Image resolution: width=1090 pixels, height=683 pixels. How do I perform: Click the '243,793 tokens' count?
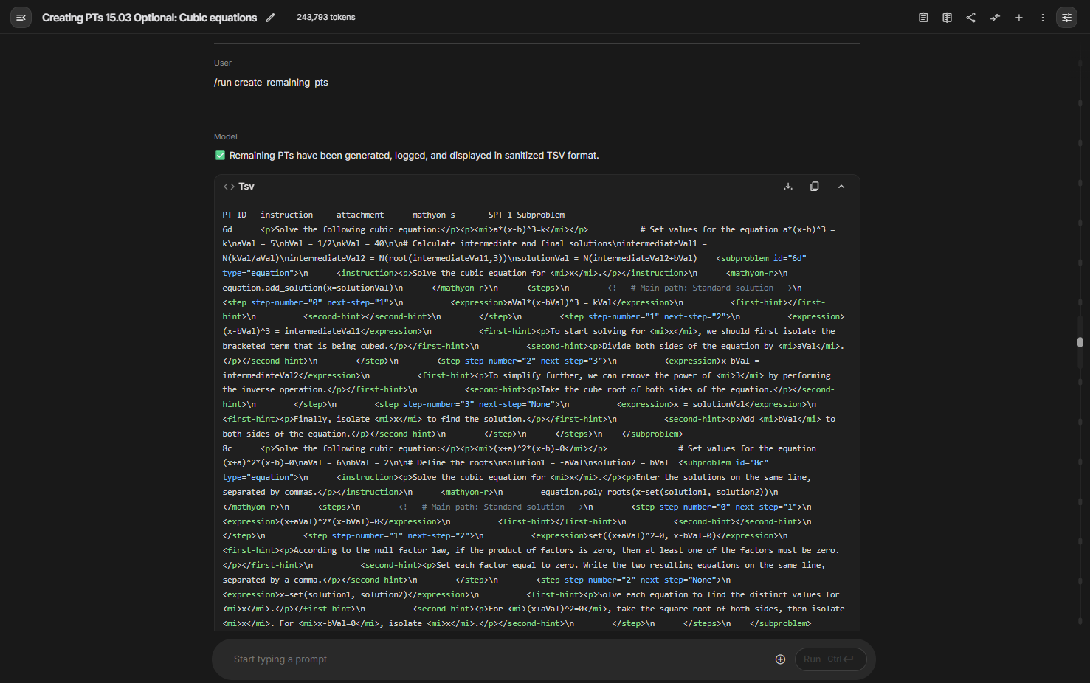pyautogui.click(x=326, y=17)
